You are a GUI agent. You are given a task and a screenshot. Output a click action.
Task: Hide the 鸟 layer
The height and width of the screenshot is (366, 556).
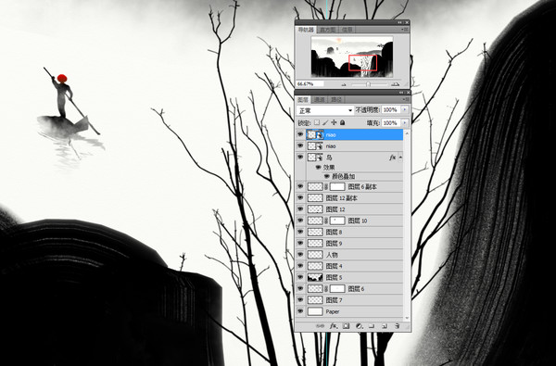[300, 157]
